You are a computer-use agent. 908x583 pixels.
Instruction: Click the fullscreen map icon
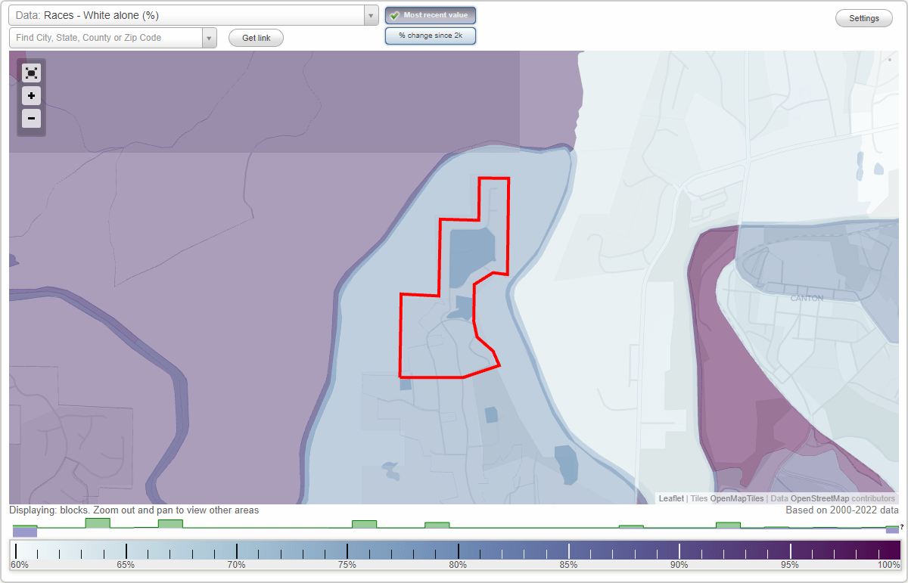(31, 73)
